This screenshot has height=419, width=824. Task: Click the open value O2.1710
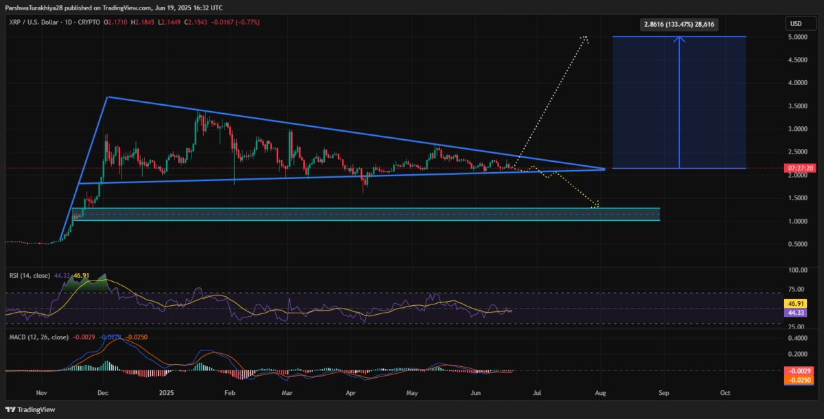115,23
